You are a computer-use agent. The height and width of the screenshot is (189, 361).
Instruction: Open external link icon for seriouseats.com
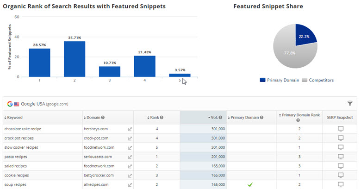coord(130,157)
